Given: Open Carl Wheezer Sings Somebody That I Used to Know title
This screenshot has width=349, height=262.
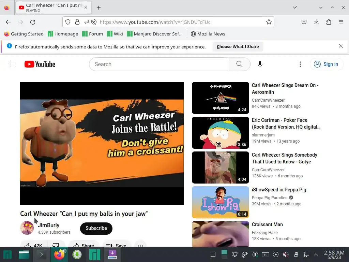Looking at the screenshot, I should coord(285,158).
